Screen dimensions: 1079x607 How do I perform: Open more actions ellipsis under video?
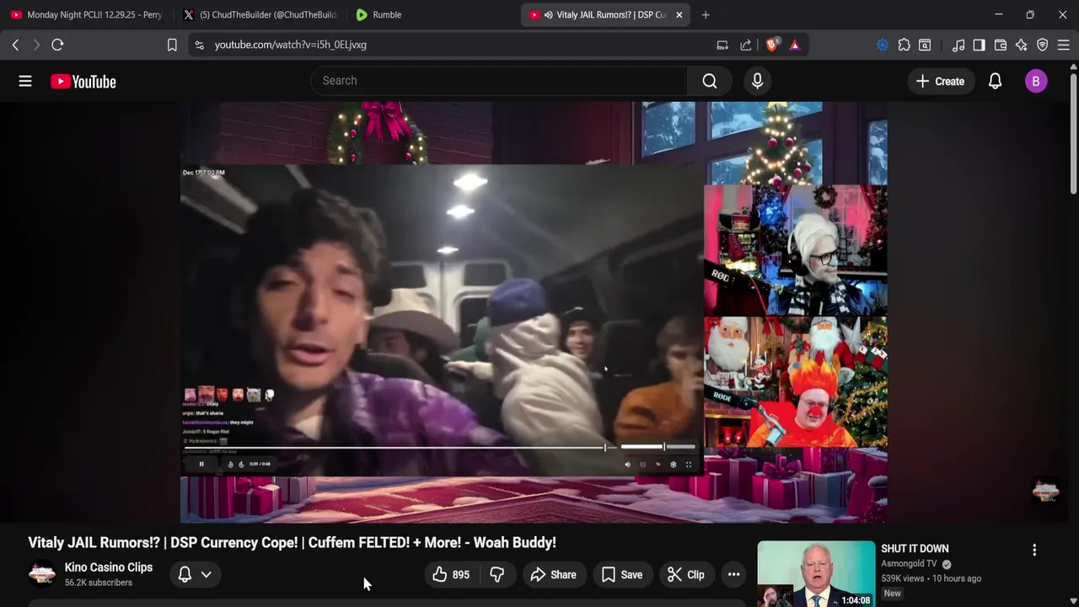pyautogui.click(x=734, y=575)
